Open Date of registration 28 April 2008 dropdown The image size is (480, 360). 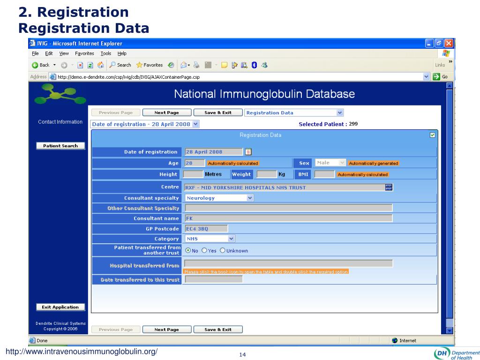tap(196, 124)
